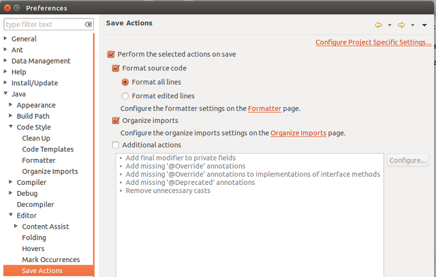The height and width of the screenshot is (277, 436).
Task: Select the Compiler label
Action: tap(31, 182)
